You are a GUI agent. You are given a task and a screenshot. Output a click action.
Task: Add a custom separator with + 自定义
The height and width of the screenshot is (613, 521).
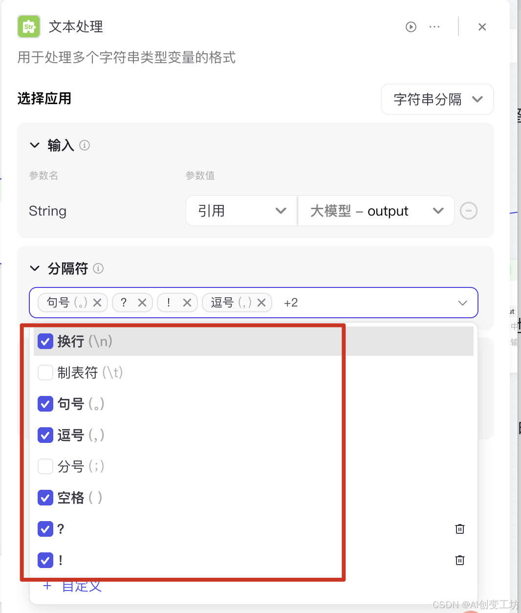pos(72,586)
